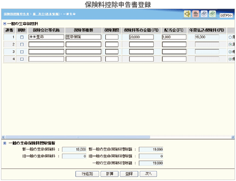Click the 保険料等の金額(円) column header
Screen dimensions: 236x181
(x=141, y=30)
